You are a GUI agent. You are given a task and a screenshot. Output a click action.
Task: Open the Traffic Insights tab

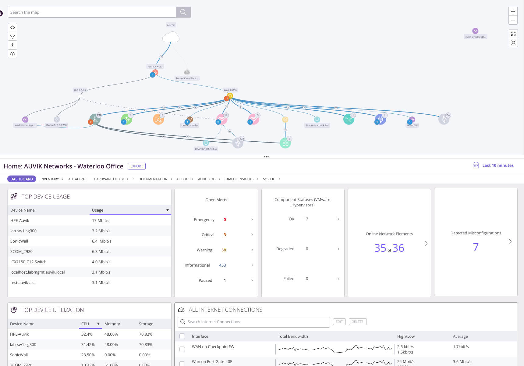[x=239, y=179]
